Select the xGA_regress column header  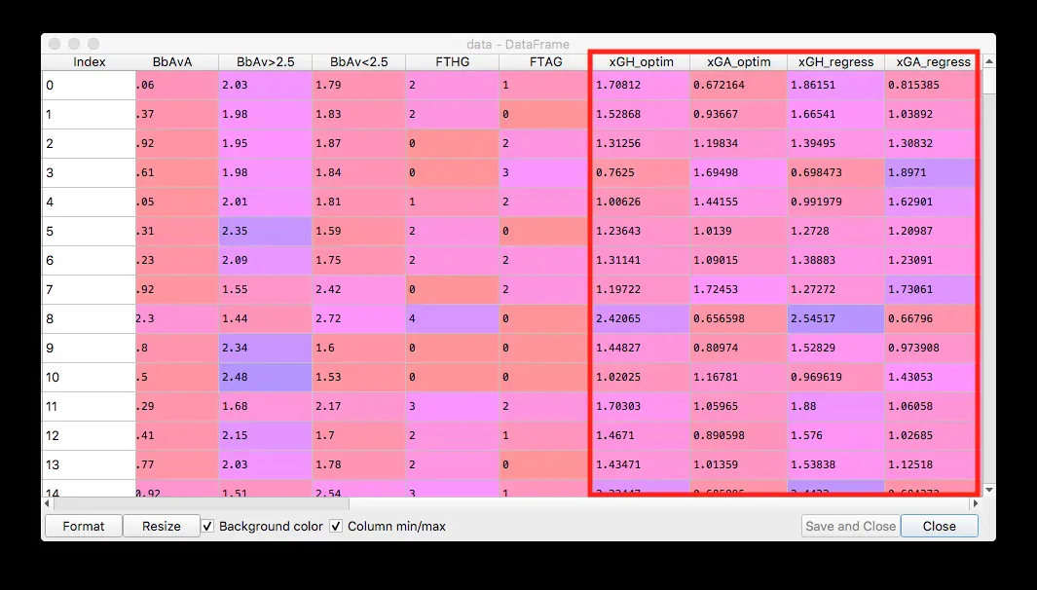click(933, 62)
